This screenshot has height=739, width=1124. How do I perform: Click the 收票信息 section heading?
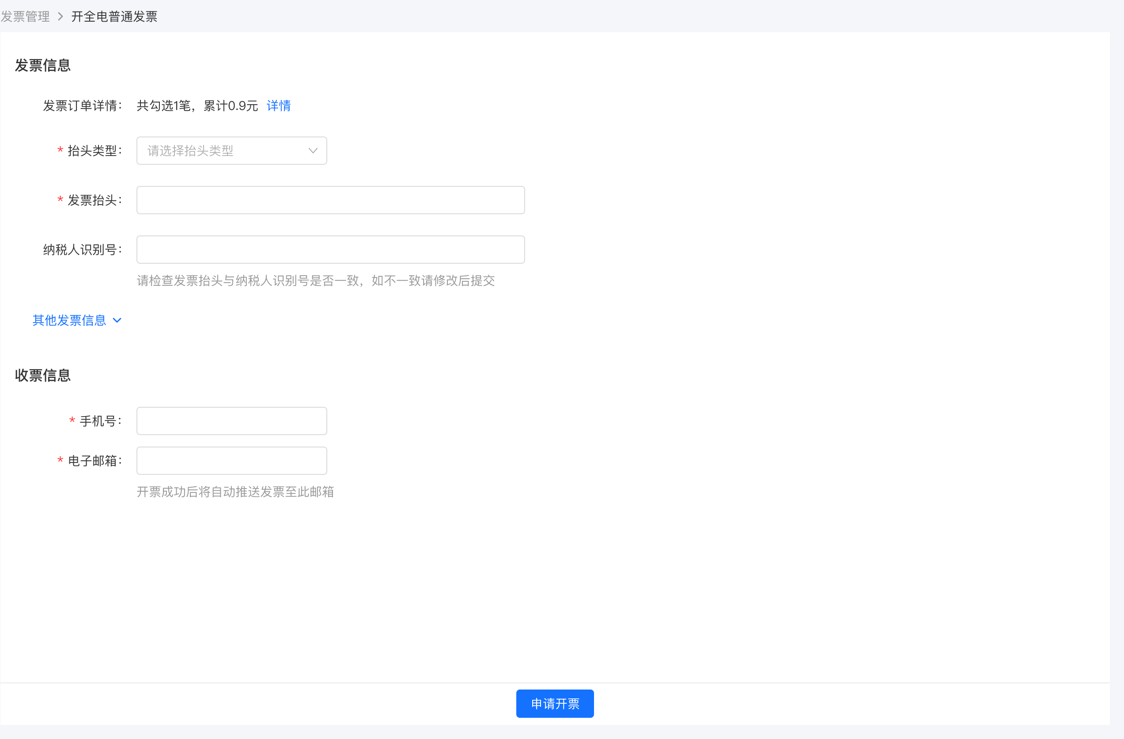point(43,375)
